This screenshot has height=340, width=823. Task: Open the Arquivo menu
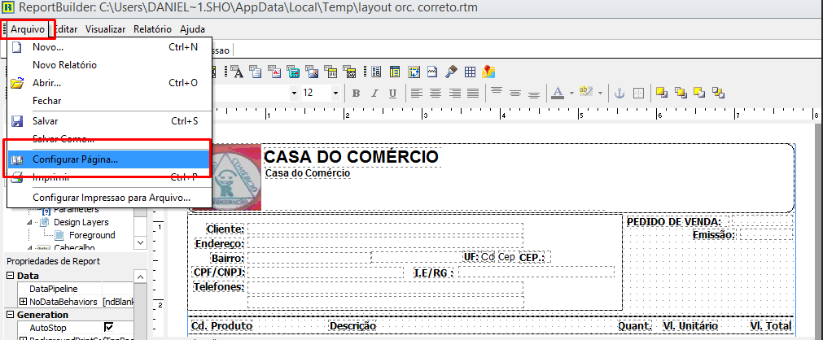tap(28, 29)
